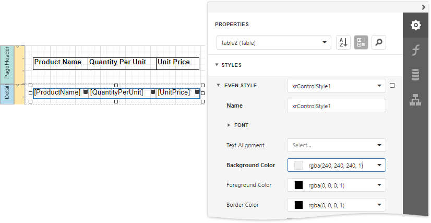Open the Expressions panel (f icon)
This screenshot has width=431, height=223.
[x=415, y=50]
